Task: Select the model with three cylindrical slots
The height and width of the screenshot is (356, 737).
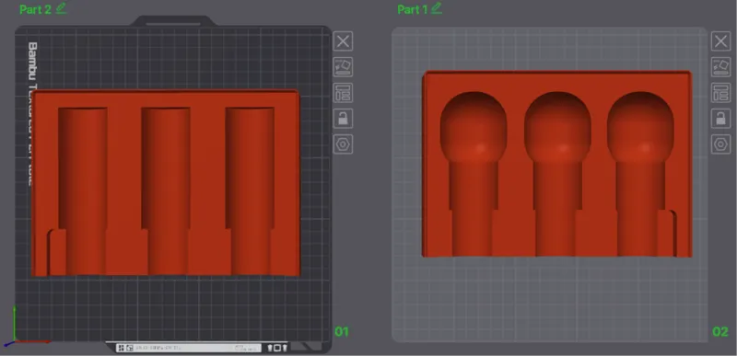Action: tap(166, 183)
